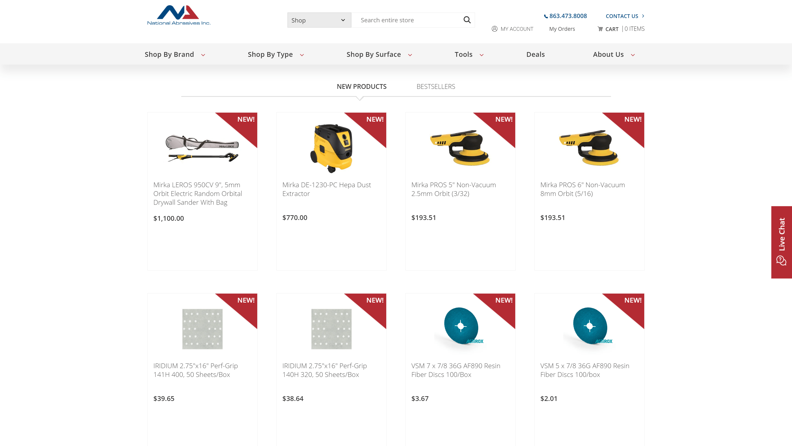The image size is (792, 446).
Task: Click the phone icon beside 863.473.8008
Action: 546,16
